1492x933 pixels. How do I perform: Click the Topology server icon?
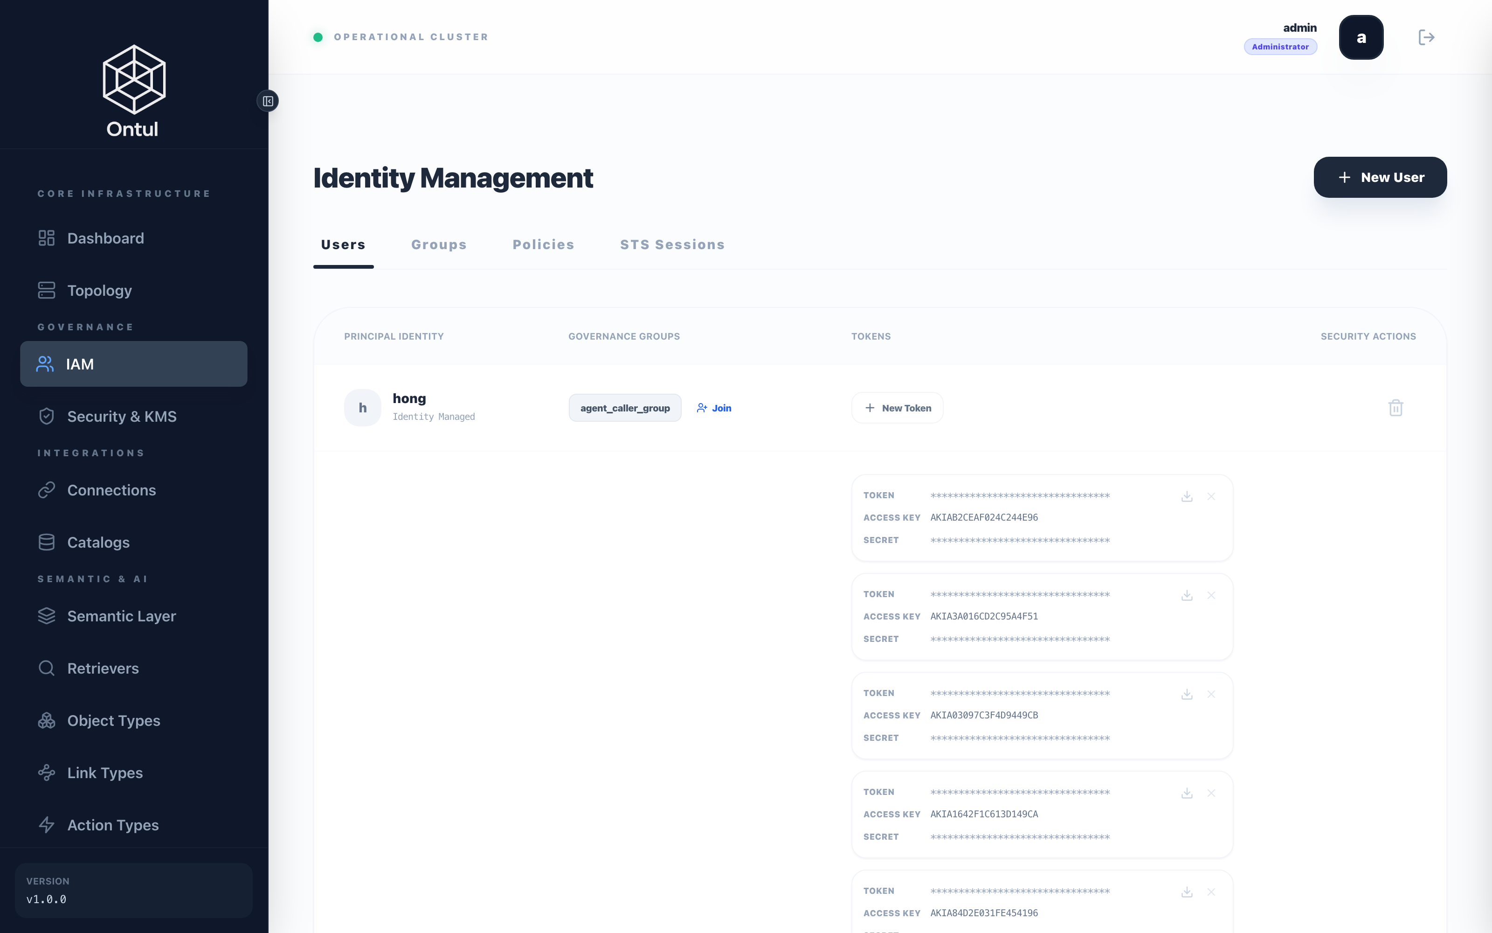pyautogui.click(x=46, y=290)
